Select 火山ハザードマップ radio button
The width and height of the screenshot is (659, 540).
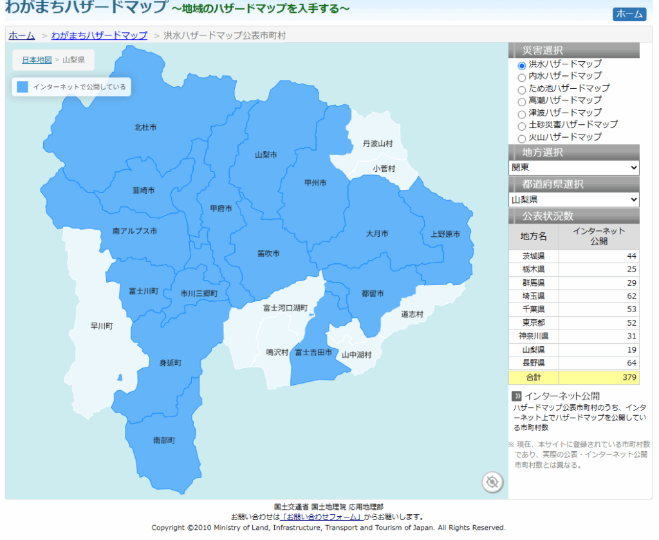[x=522, y=138]
